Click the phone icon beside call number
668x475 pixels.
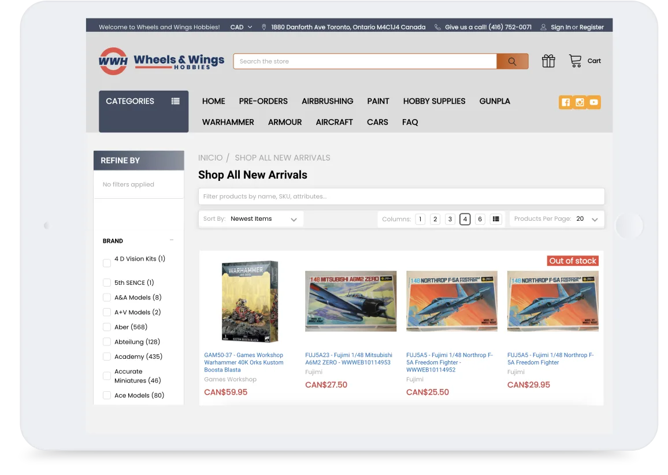pos(437,27)
